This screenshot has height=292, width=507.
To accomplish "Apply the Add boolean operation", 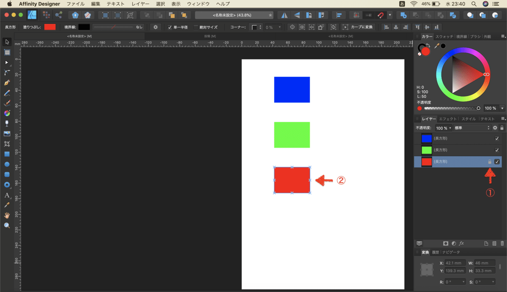I will pos(403,15).
